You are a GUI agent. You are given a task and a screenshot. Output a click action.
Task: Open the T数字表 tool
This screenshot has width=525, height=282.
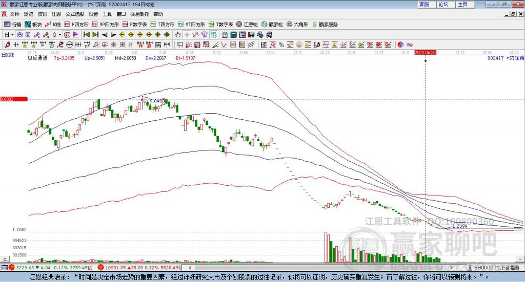coord(220,25)
